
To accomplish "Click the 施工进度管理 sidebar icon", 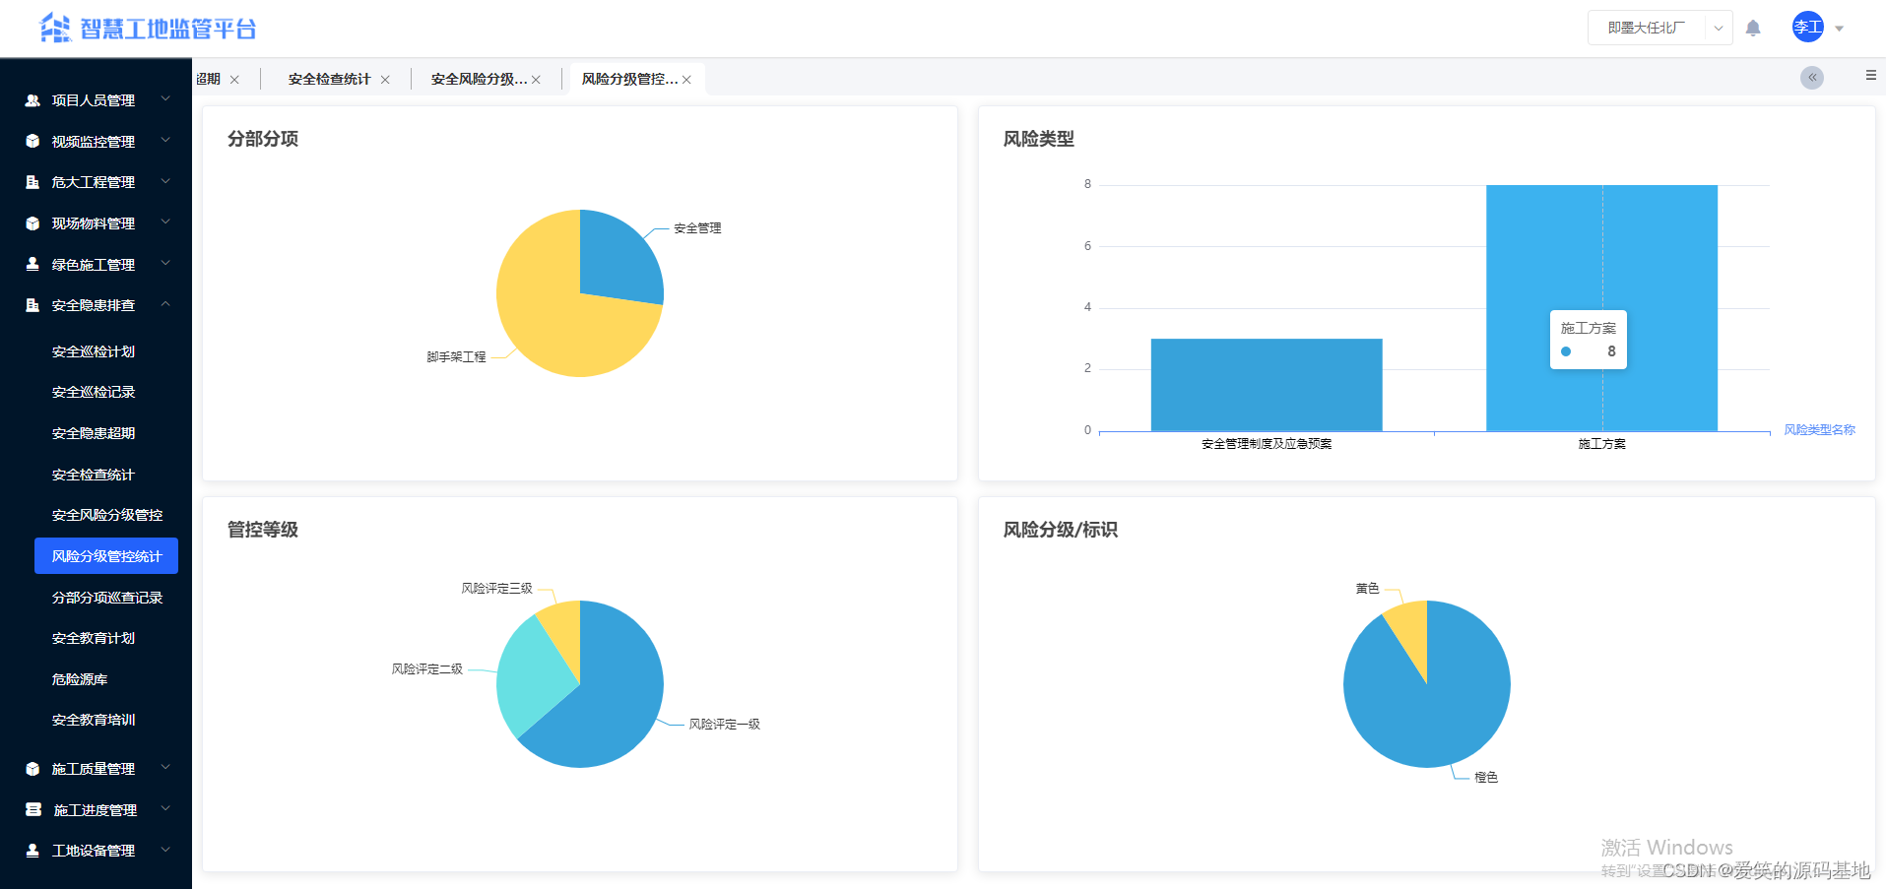I will point(33,809).
